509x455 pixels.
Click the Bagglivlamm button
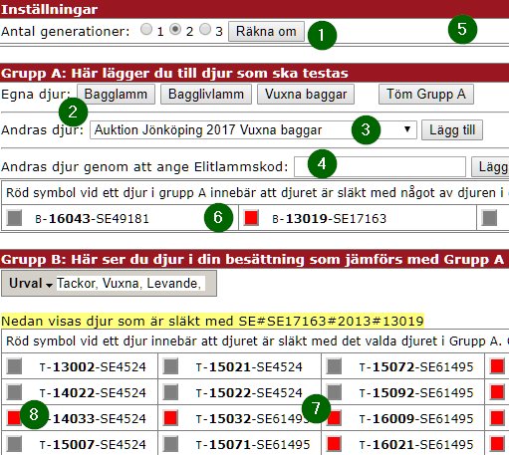click(x=206, y=95)
